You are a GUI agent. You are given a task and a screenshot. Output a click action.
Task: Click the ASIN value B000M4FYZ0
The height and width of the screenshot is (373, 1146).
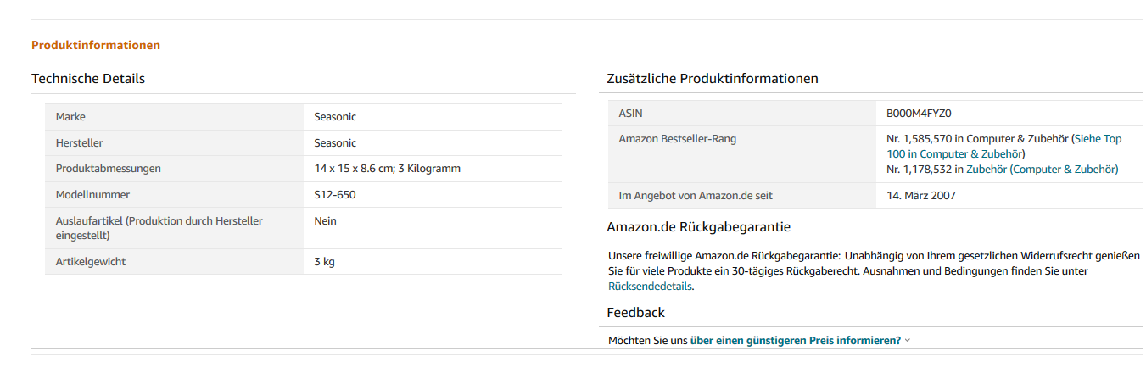[x=919, y=114]
